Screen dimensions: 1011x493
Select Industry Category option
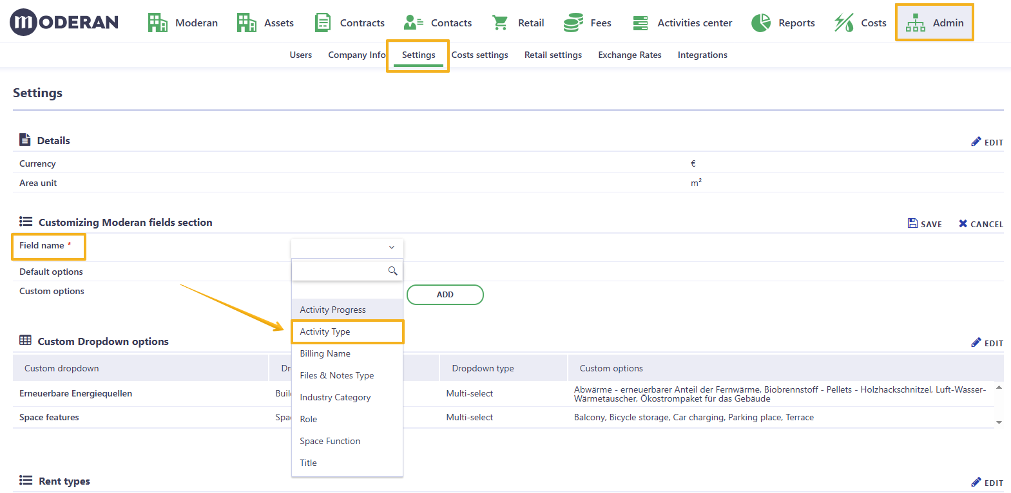click(347, 397)
